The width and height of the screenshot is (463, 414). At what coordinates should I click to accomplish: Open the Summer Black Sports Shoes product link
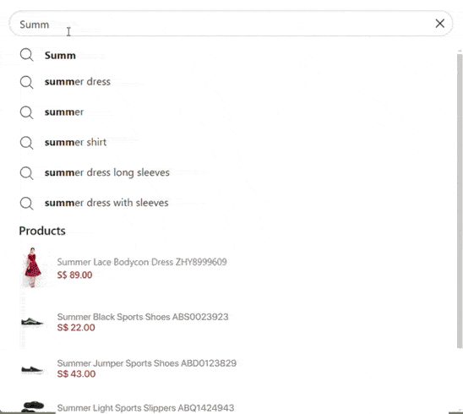point(143,317)
